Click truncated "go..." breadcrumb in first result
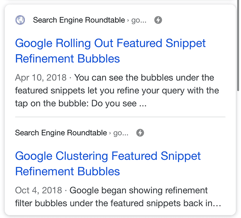This screenshot has width=241, height=218. 139,20
